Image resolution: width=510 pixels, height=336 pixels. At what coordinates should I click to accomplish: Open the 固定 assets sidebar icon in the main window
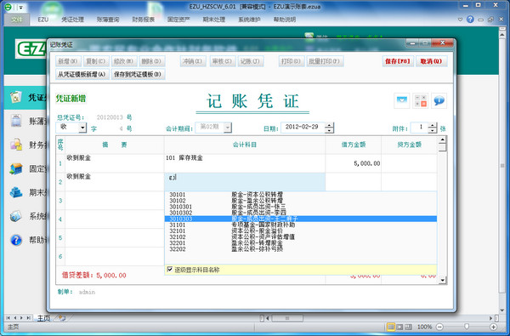[15, 168]
